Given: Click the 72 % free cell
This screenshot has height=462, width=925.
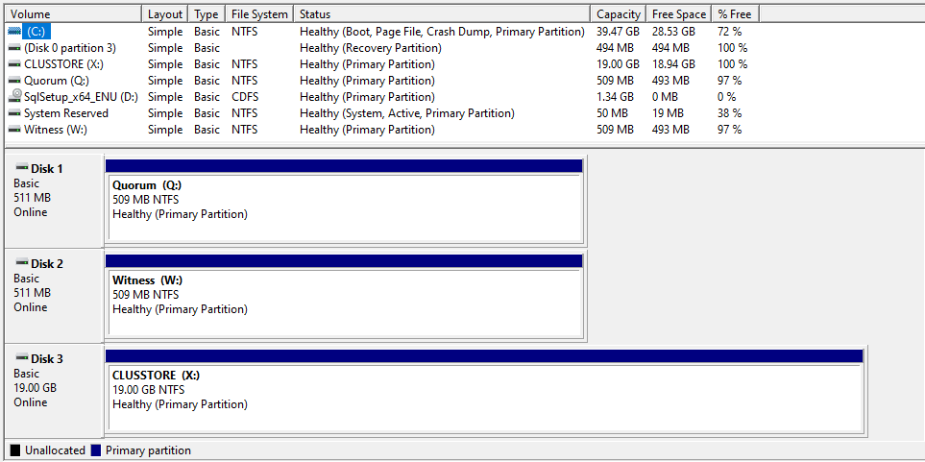Looking at the screenshot, I should pyautogui.click(x=730, y=32).
